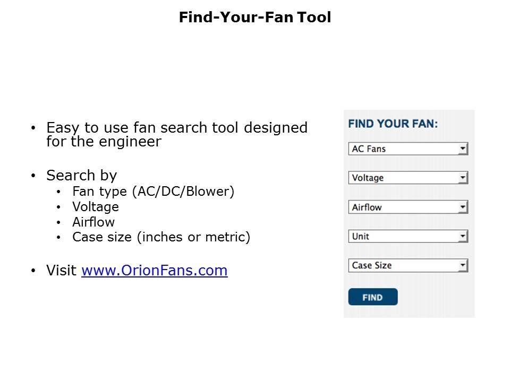Open the Airflow dropdown in the fan finder

(x=404, y=207)
